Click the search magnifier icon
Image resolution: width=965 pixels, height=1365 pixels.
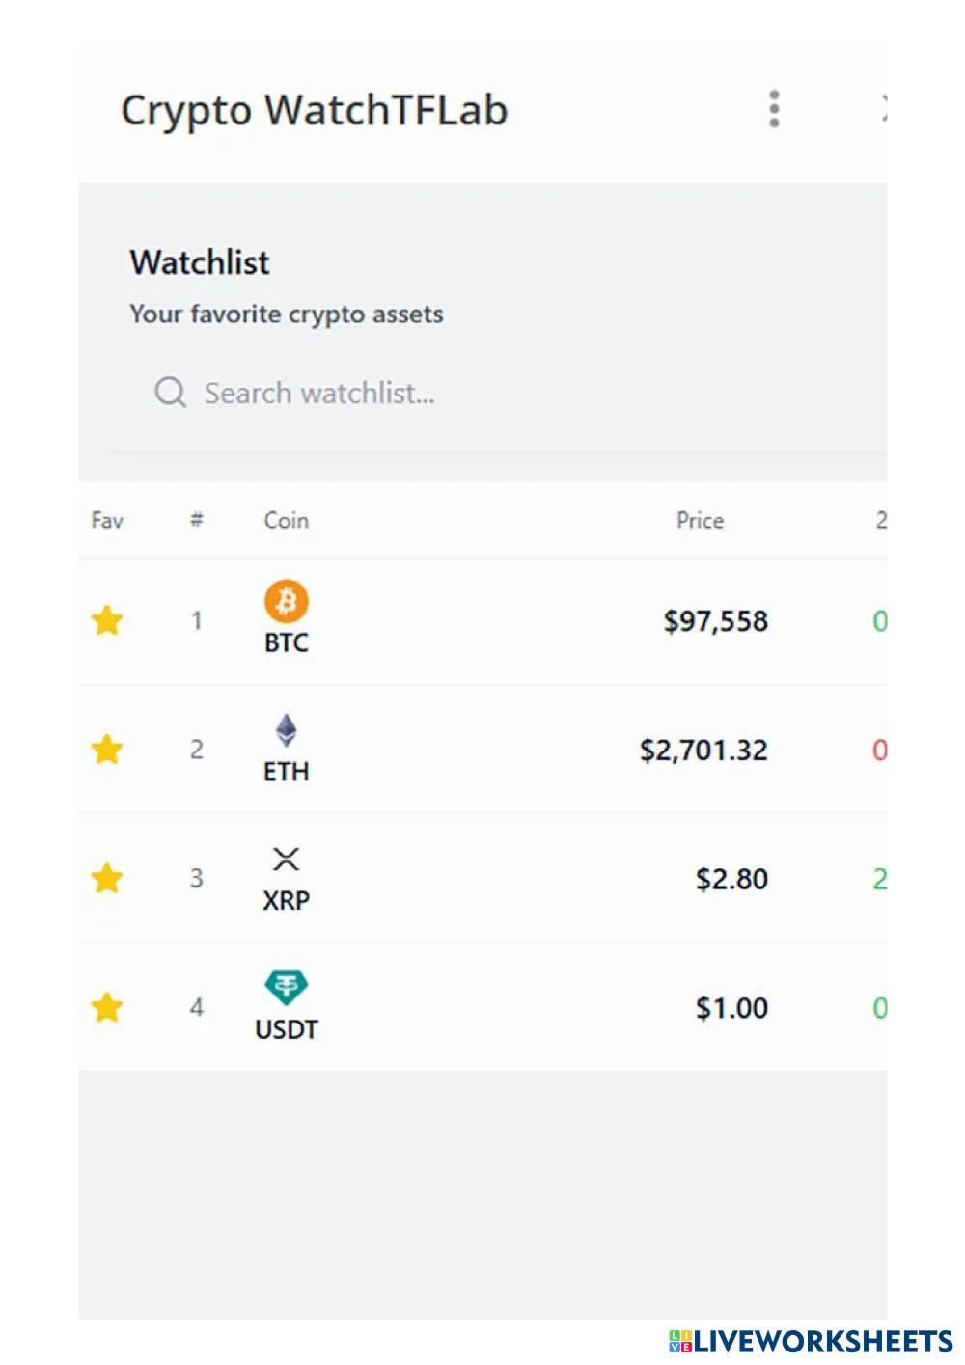click(171, 393)
